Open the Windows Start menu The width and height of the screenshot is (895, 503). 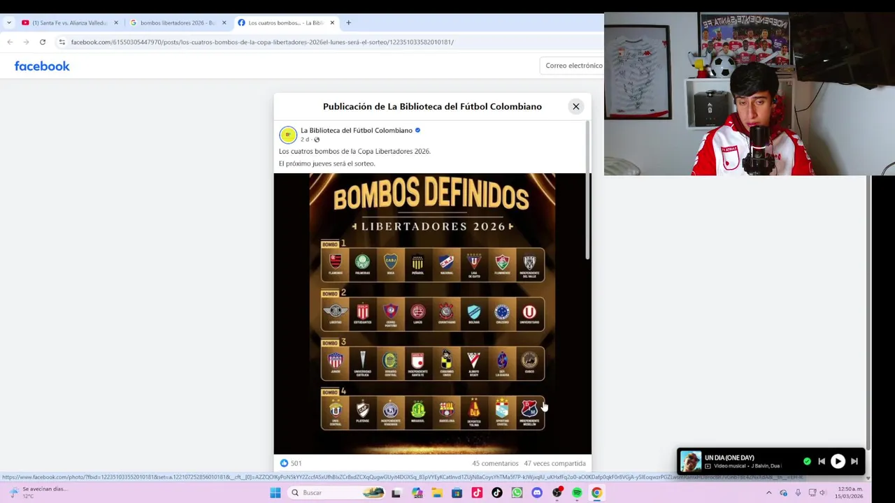[x=275, y=493]
